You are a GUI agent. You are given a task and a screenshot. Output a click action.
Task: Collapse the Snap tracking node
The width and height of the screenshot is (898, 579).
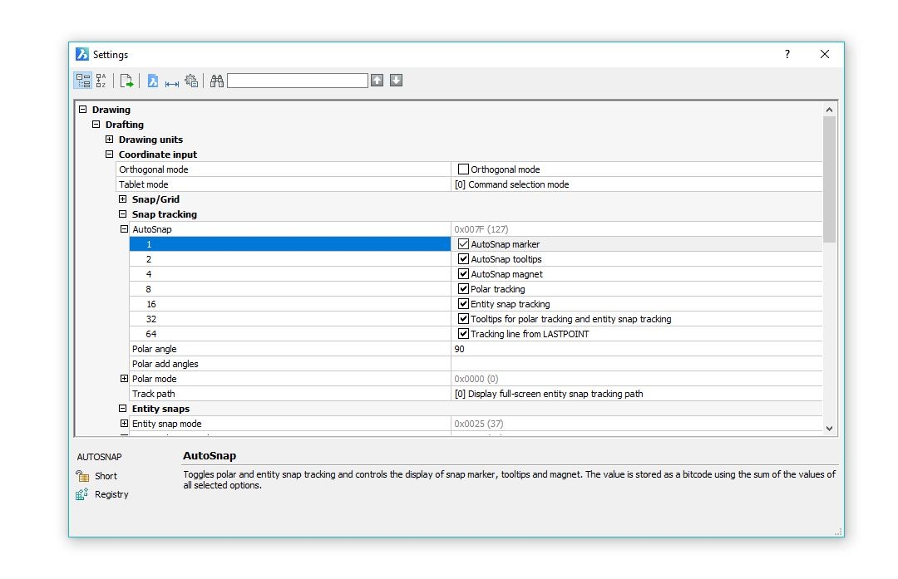coord(122,214)
